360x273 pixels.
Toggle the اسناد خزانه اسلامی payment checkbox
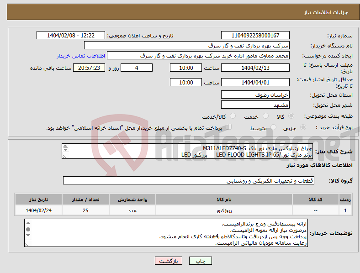[x=229, y=126]
